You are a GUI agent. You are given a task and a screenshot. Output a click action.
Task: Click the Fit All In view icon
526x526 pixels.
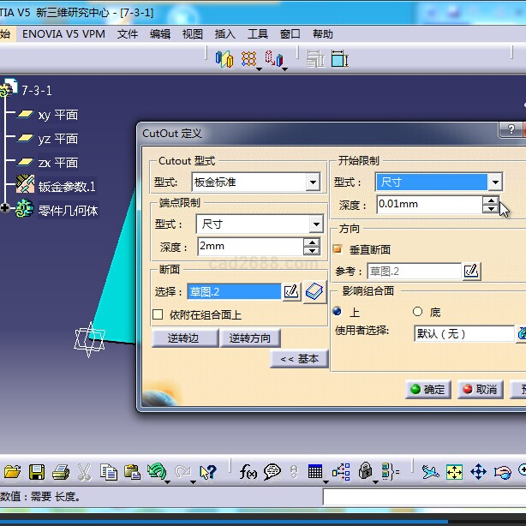(454, 471)
